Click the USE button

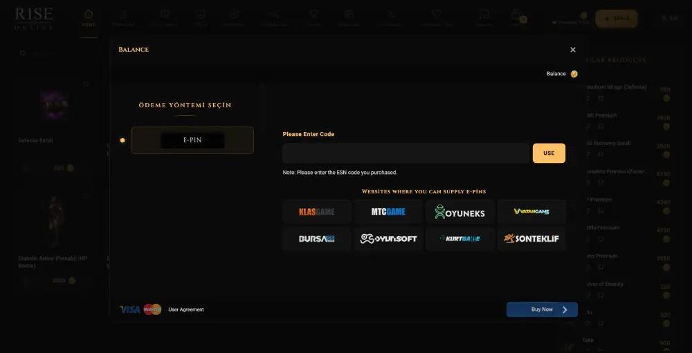coord(549,153)
